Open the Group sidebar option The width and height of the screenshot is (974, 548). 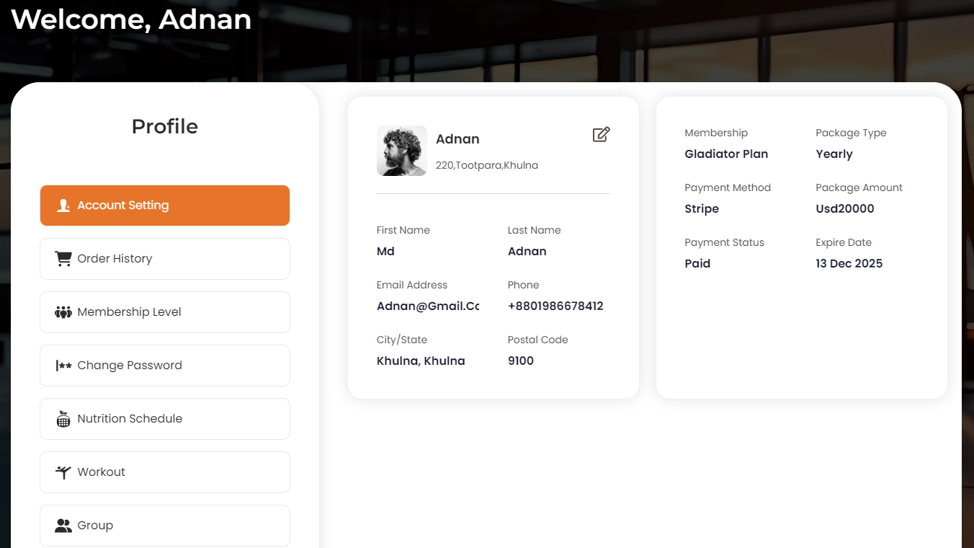(x=164, y=526)
